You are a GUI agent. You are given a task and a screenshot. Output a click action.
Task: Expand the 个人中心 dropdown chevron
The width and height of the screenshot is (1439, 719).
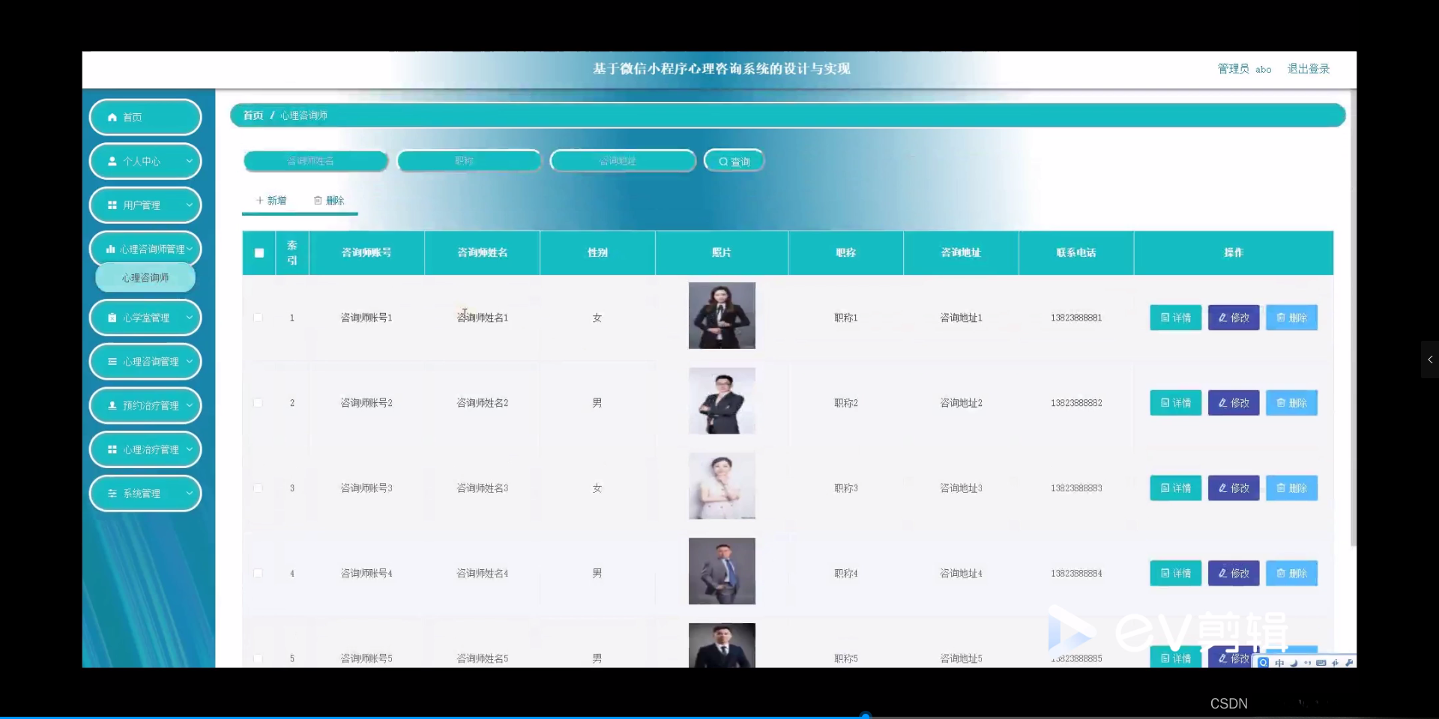(189, 161)
